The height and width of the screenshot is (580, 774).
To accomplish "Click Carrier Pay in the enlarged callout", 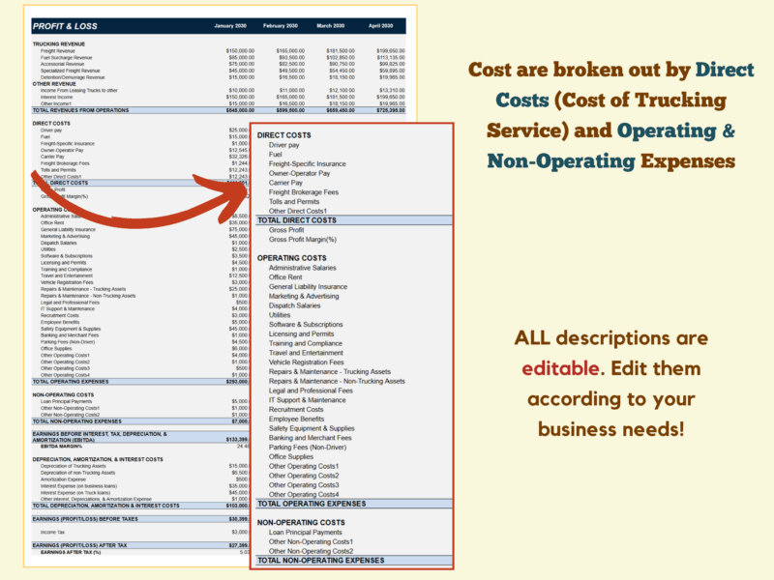I will pos(285,183).
